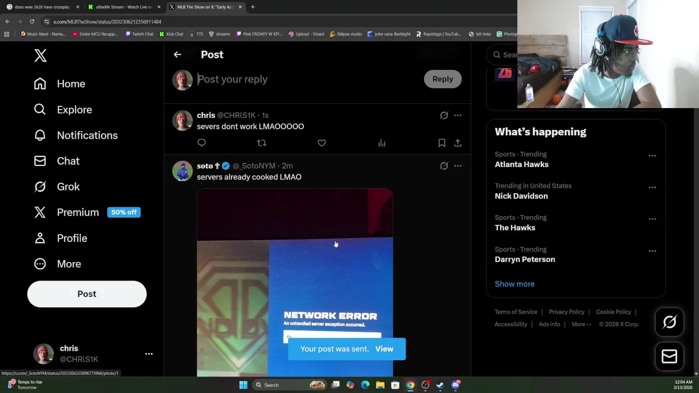Open the network error image in soto's post
The image size is (699, 393).
click(295, 282)
